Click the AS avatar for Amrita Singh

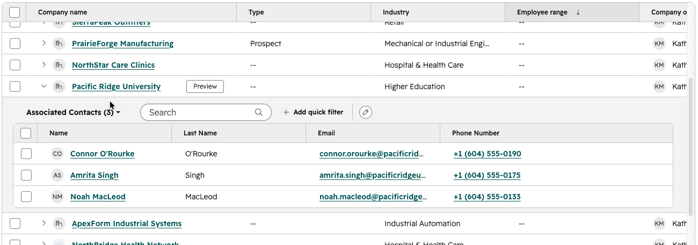[x=57, y=175]
